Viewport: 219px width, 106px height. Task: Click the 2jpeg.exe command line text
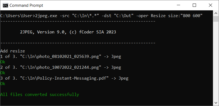point(101,16)
